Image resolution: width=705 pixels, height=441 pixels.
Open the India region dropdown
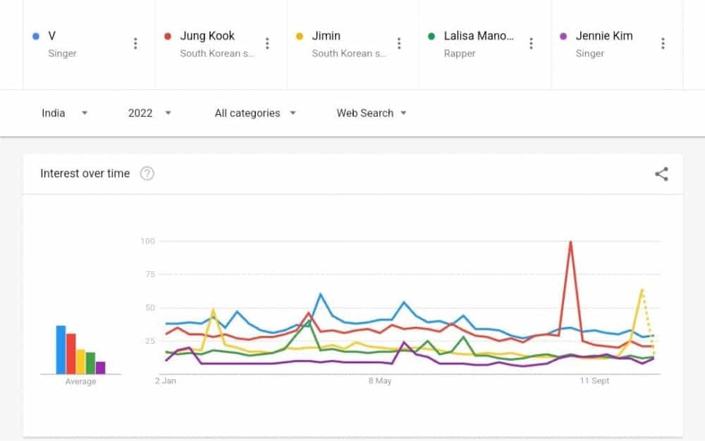tap(64, 113)
